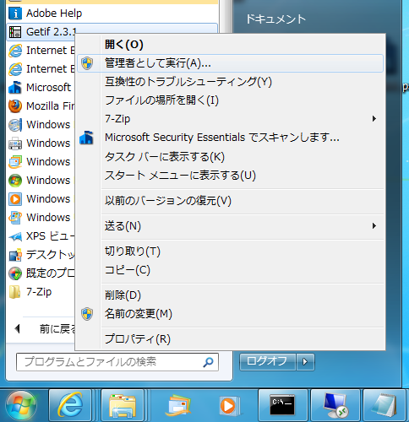
Task: Click the Mozilla Firefox icon
Action: coord(15,106)
